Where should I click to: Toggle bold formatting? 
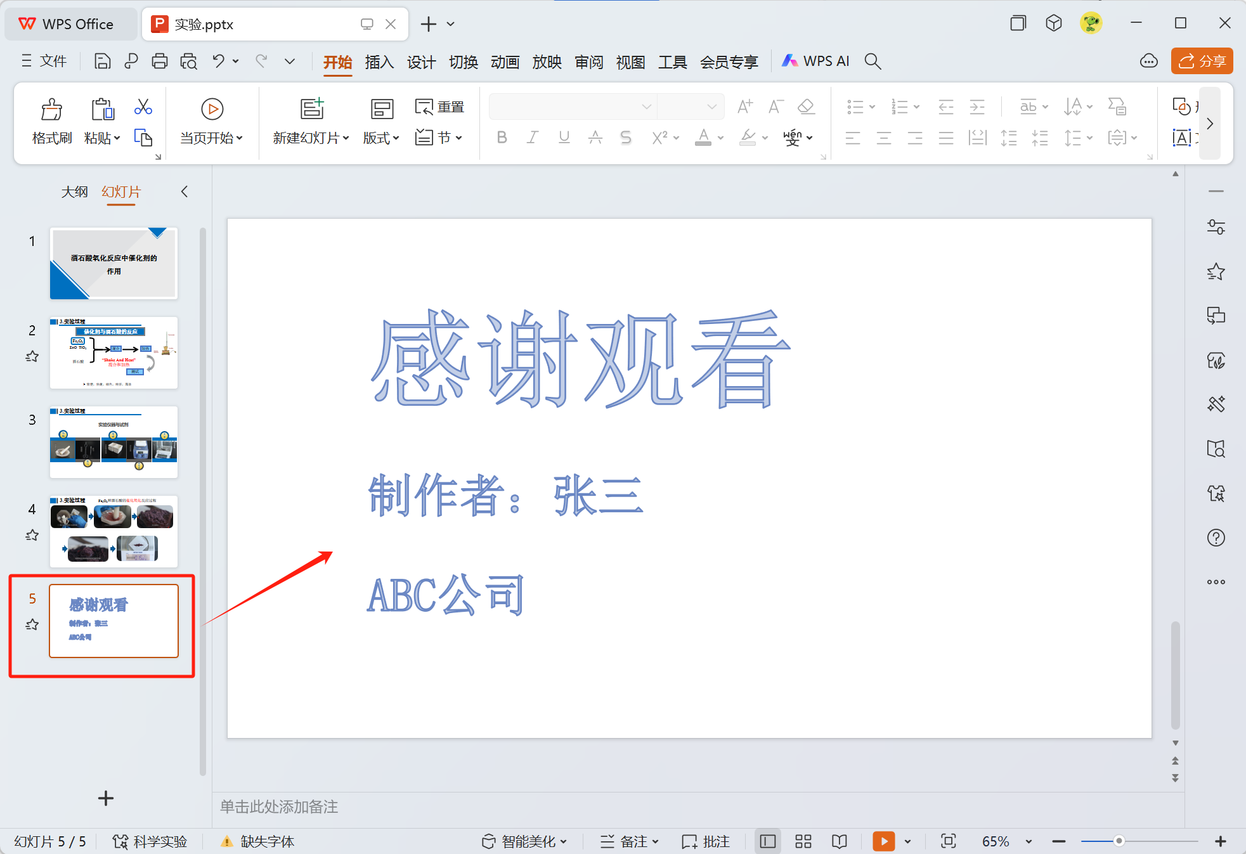tap(502, 138)
